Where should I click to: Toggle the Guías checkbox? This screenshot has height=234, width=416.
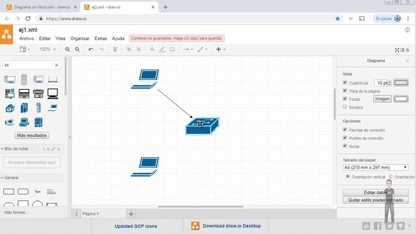345,146
